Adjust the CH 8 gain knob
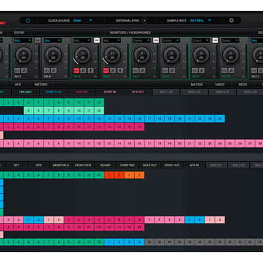263x263 pixels. (x=172, y=55)
